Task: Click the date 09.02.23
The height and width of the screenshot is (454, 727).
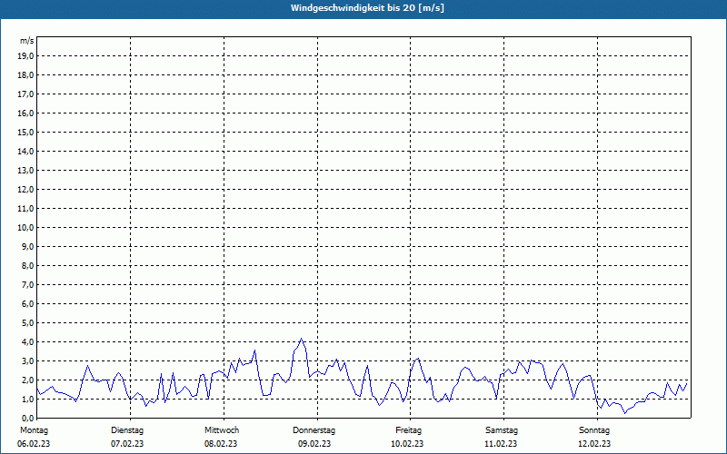Action: click(314, 444)
